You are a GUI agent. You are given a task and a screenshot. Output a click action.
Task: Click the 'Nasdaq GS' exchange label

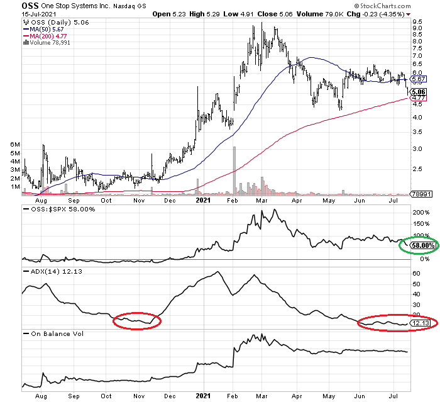point(129,6)
